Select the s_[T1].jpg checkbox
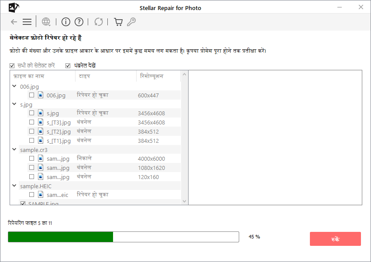371x262 pixels. pyautogui.click(x=31, y=140)
